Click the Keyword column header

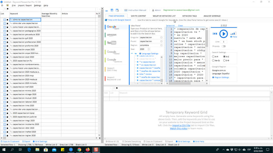[x=25, y=15]
